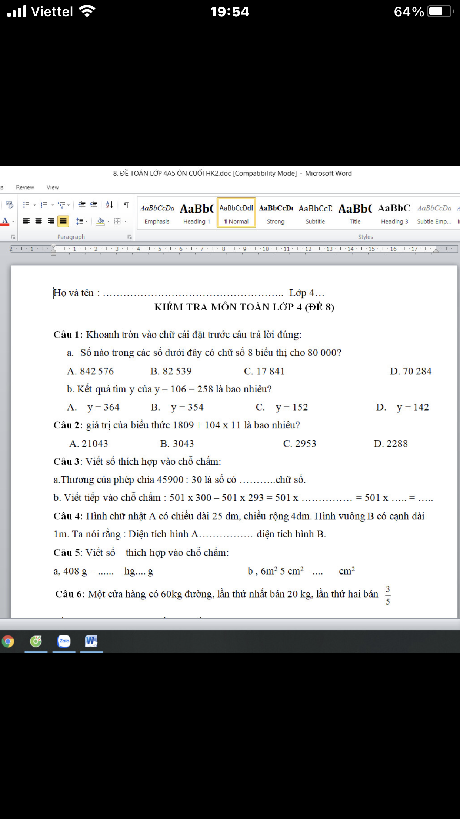This screenshot has height=819, width=460.
Task: Open the line spacing dropdown
Action: 81,221
